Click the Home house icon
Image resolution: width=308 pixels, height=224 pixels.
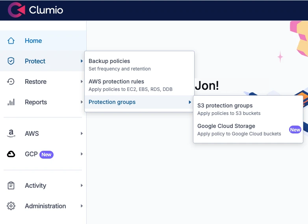pos(11,41)
